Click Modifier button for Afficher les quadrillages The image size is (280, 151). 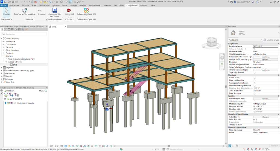(266, 70)
